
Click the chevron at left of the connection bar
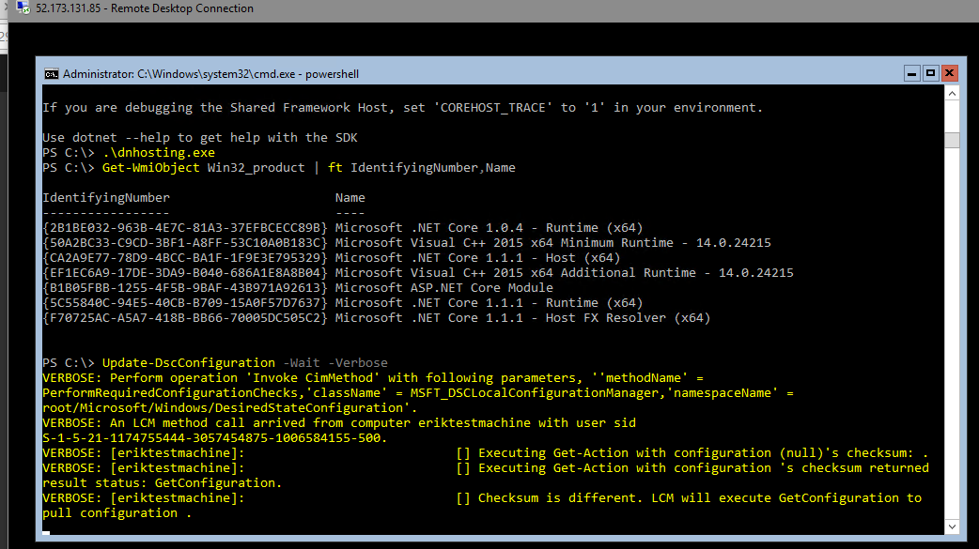(x=5, y=8)
